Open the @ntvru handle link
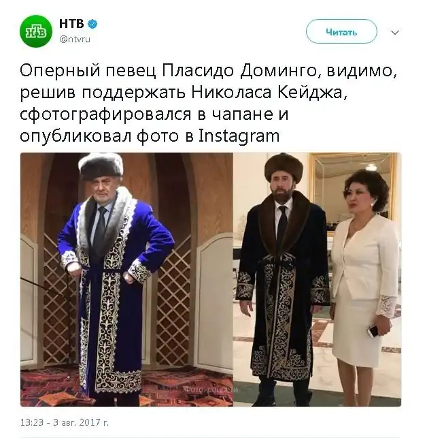The height and width of the screenshot is (438, 427). 75,39
